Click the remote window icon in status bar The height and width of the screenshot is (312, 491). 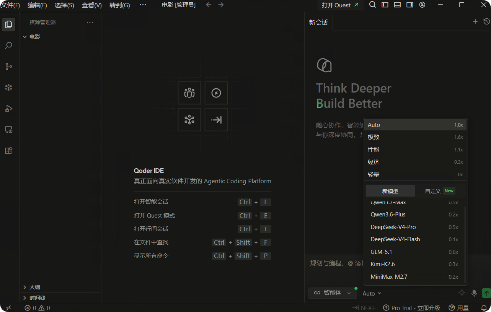(8, 308)
